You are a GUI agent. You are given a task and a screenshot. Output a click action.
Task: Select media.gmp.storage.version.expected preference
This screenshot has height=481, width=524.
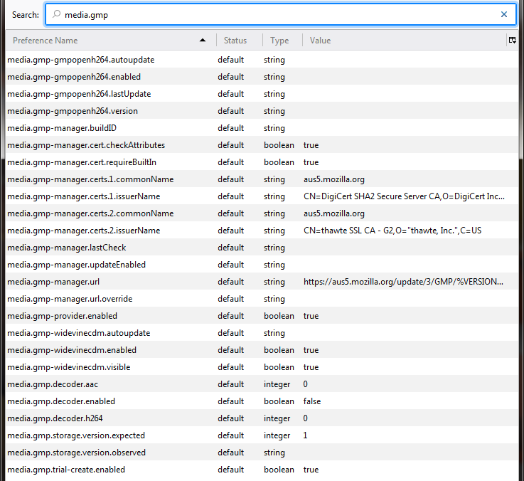point(76,435)
